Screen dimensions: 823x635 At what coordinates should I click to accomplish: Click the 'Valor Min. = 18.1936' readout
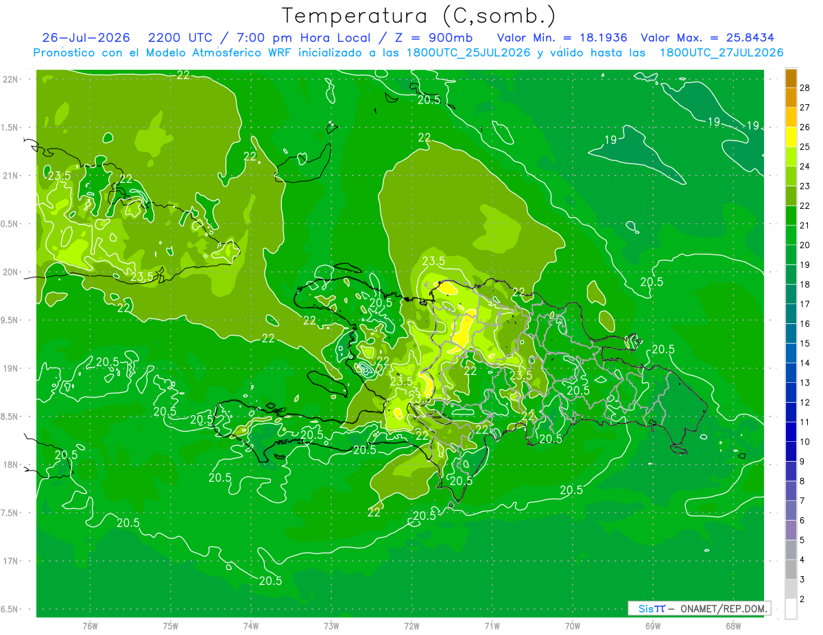(562, 38)
